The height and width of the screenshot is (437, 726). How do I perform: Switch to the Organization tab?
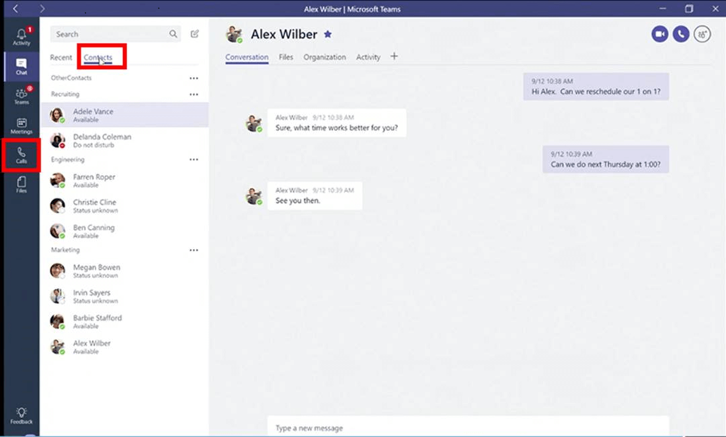pos(325,58)
